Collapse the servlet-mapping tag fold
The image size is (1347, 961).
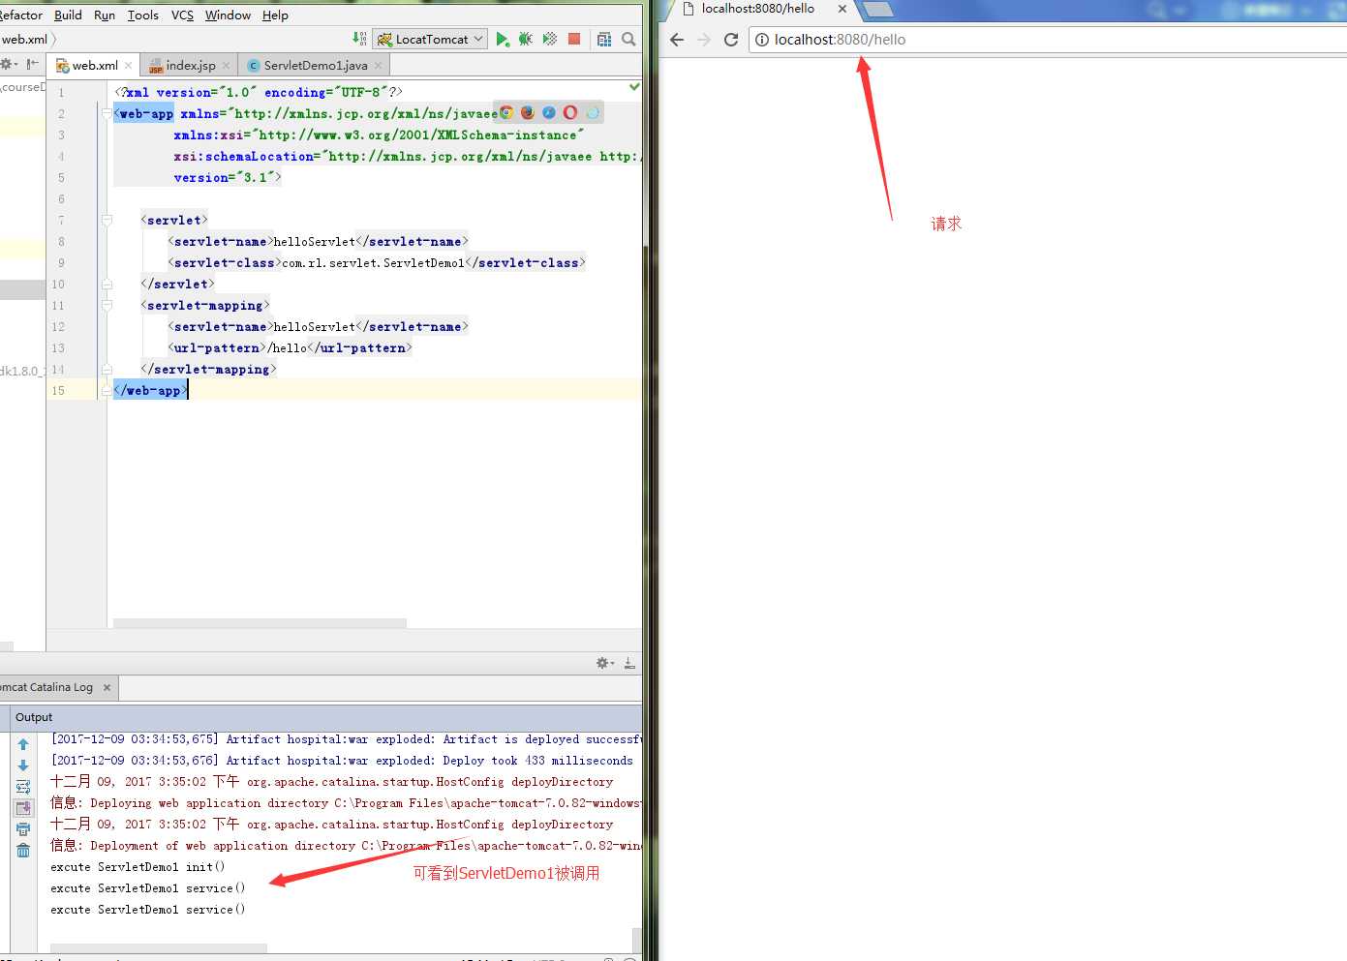click(107, 305)
